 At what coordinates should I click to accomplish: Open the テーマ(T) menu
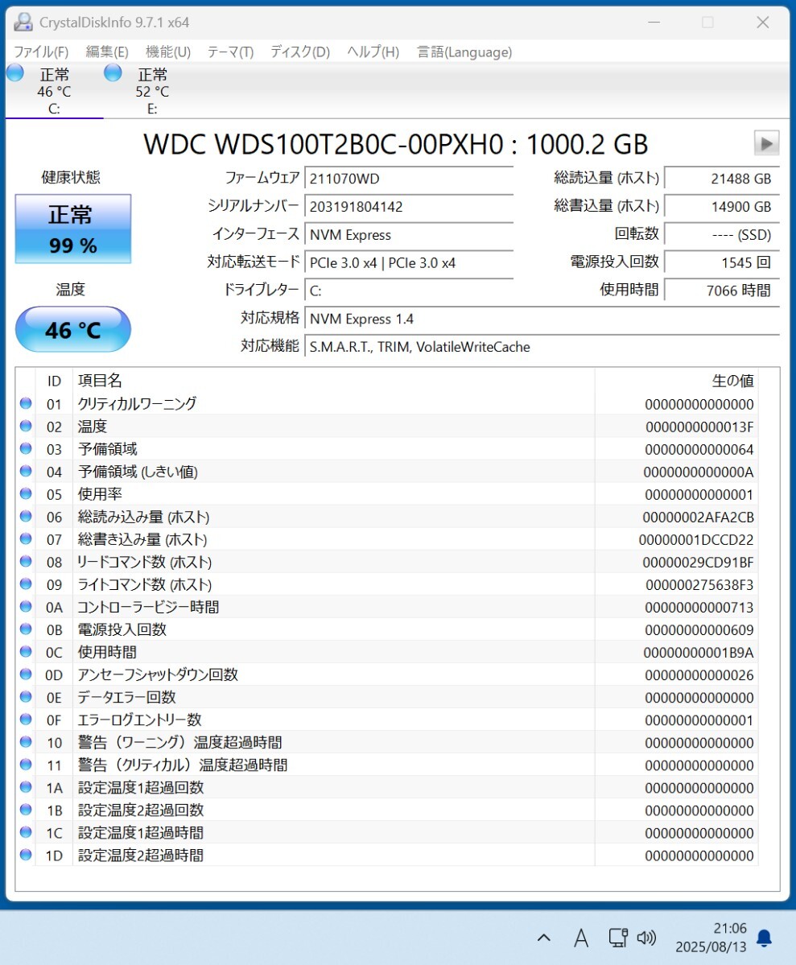pyautogui.click(x=230, y=52)
